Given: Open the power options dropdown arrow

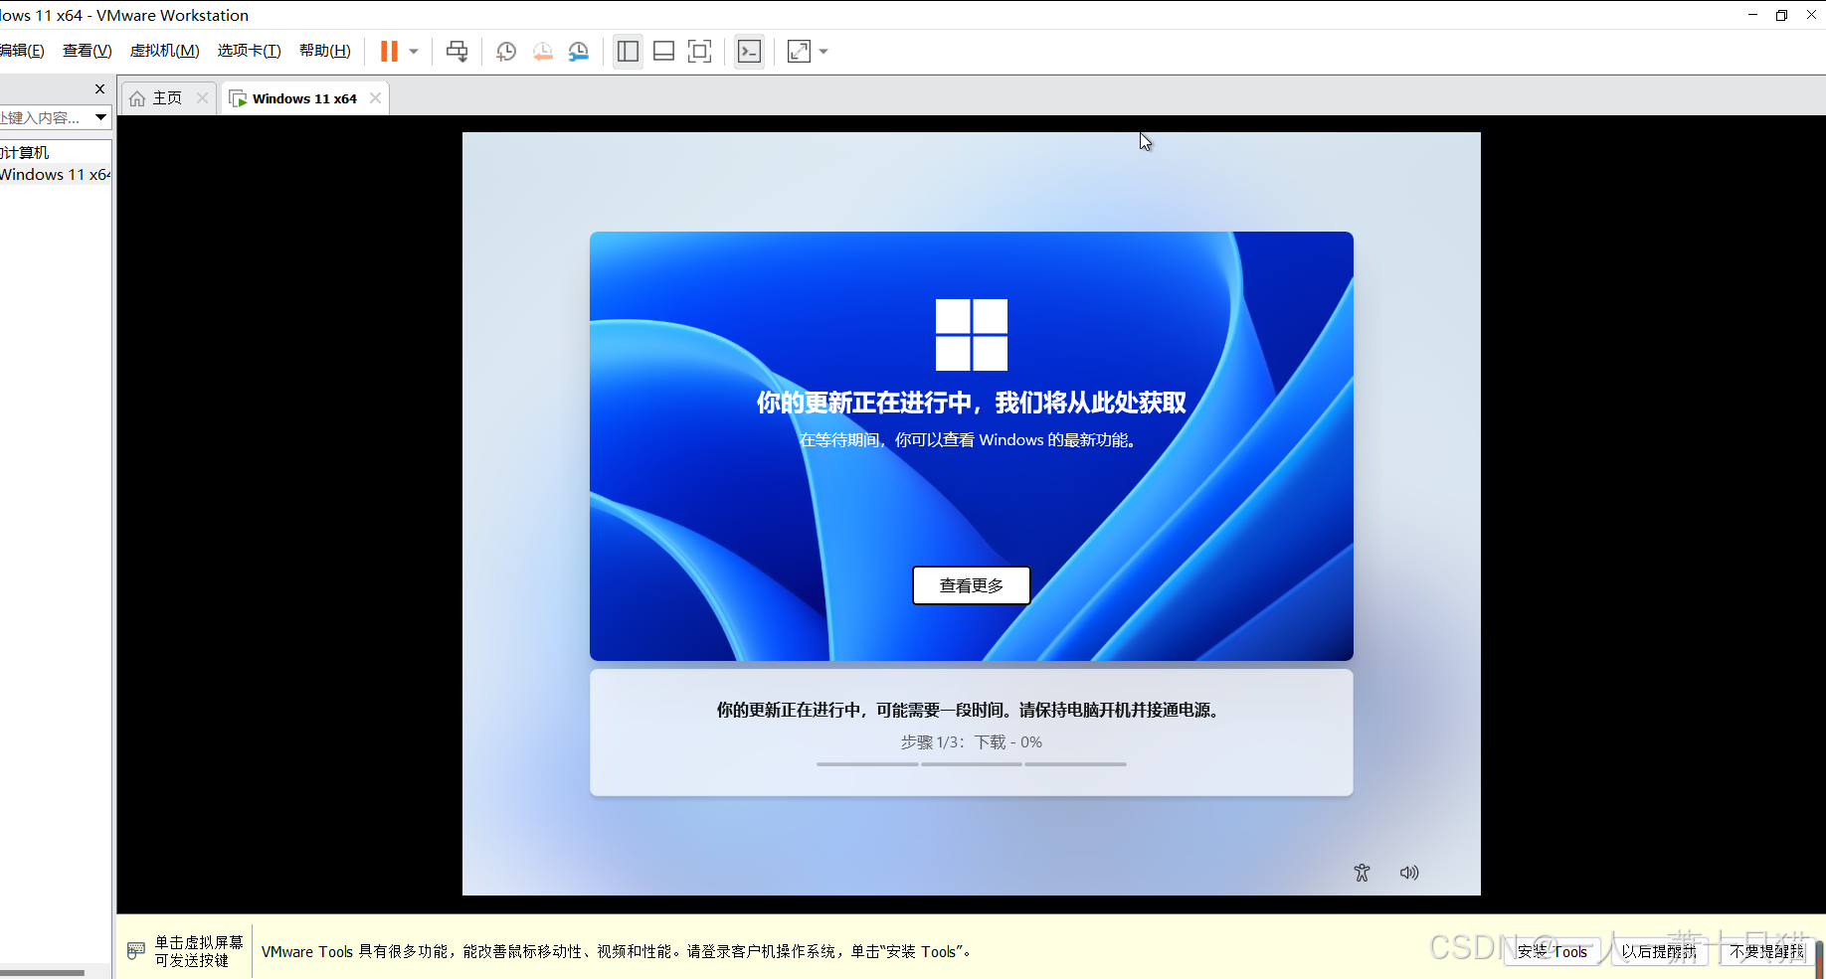Looking at the screenshot, I should [x=414, y=52].
